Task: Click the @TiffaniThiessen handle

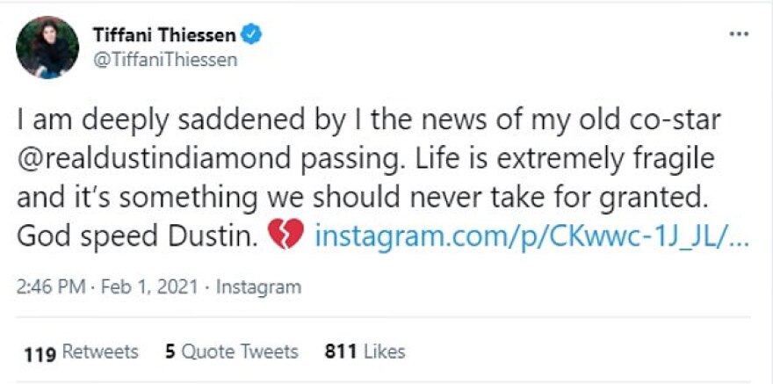Action: pos(165,60)
